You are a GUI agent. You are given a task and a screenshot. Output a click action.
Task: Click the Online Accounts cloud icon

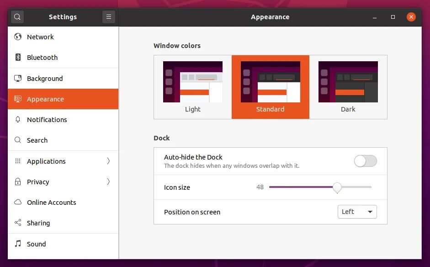pyautogui.click(x=18, y=202)
